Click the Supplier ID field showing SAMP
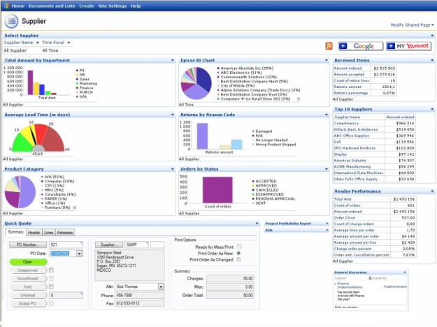The height and width of the screenshot is (327, 437). pos(136,245)
